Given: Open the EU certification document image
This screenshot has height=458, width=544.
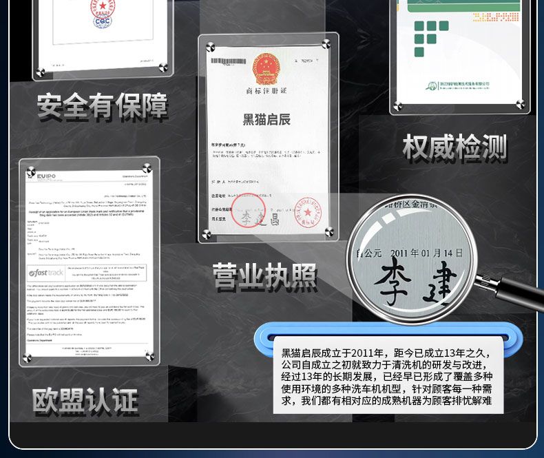Looking at the screenshot, I should (88, 262).
